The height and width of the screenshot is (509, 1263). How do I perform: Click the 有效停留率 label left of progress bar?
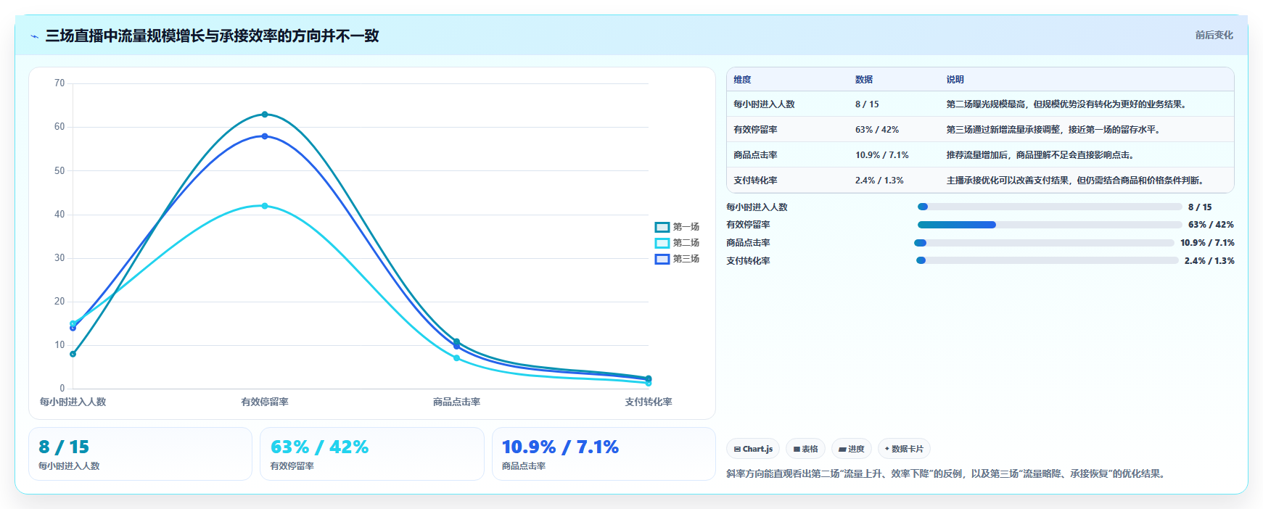click(748, 225)
